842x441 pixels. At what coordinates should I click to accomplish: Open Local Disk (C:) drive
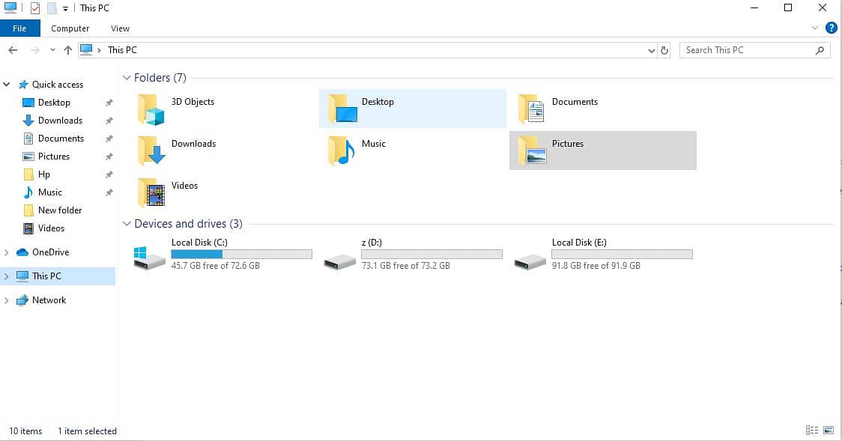pos(149,257)
